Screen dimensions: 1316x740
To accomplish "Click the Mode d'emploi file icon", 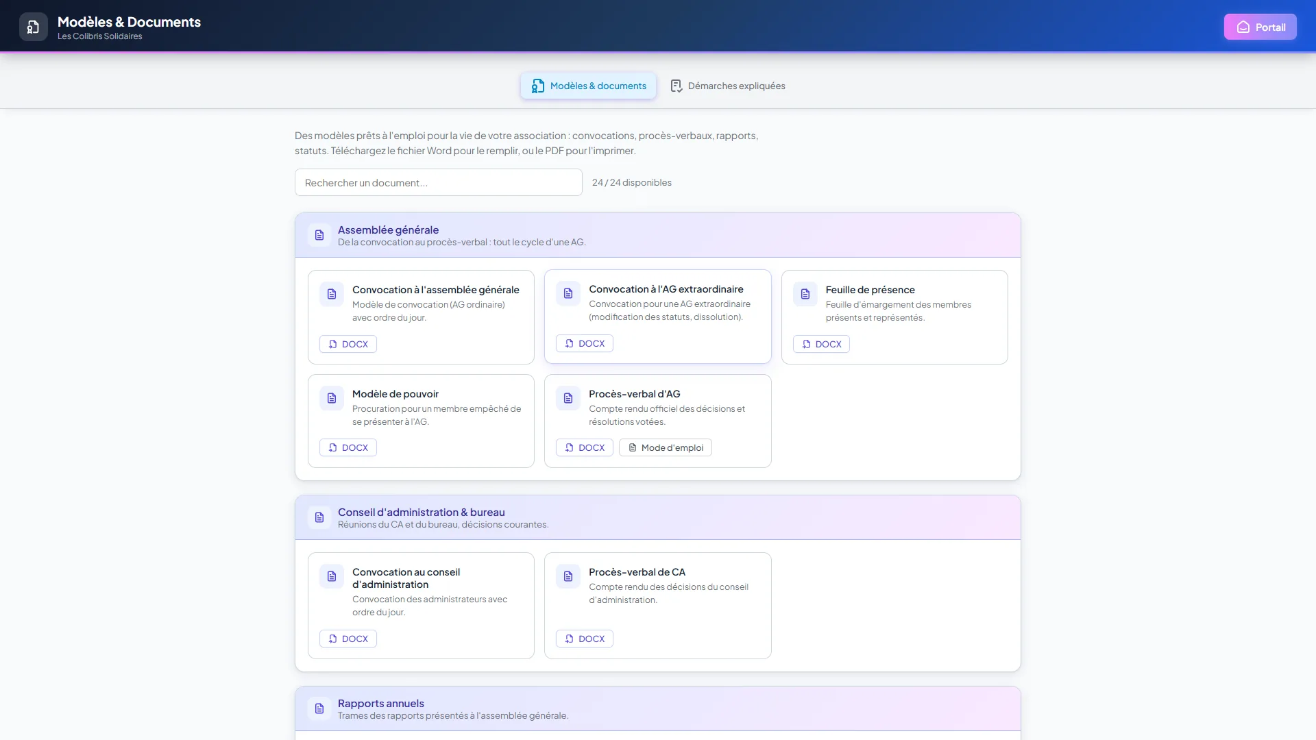I will [633, 447].
